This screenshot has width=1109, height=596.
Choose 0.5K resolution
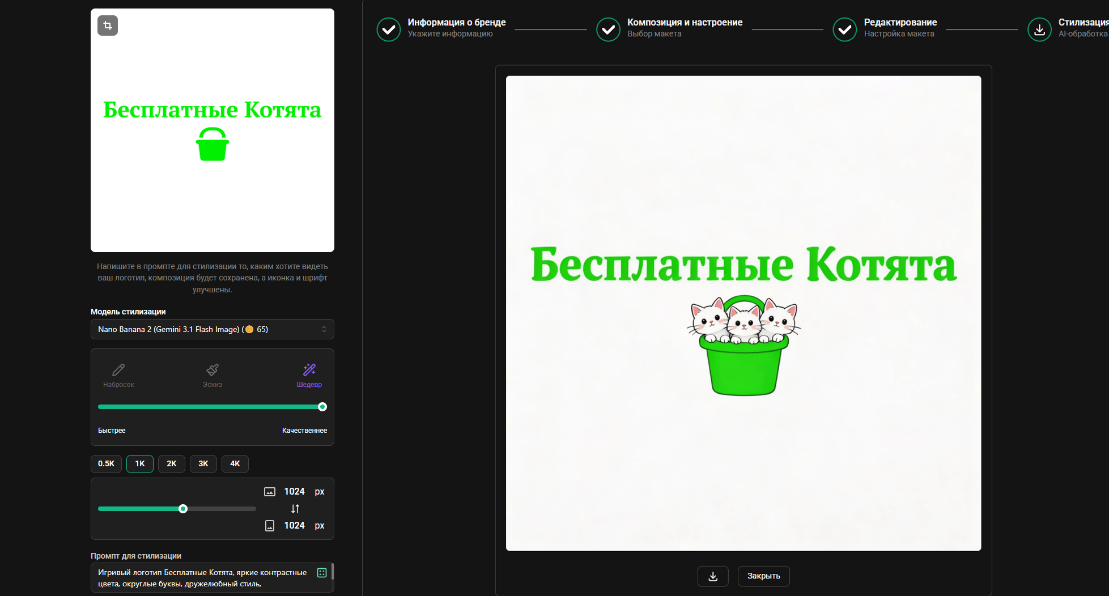pyautogui.click(x=106, y=463)
